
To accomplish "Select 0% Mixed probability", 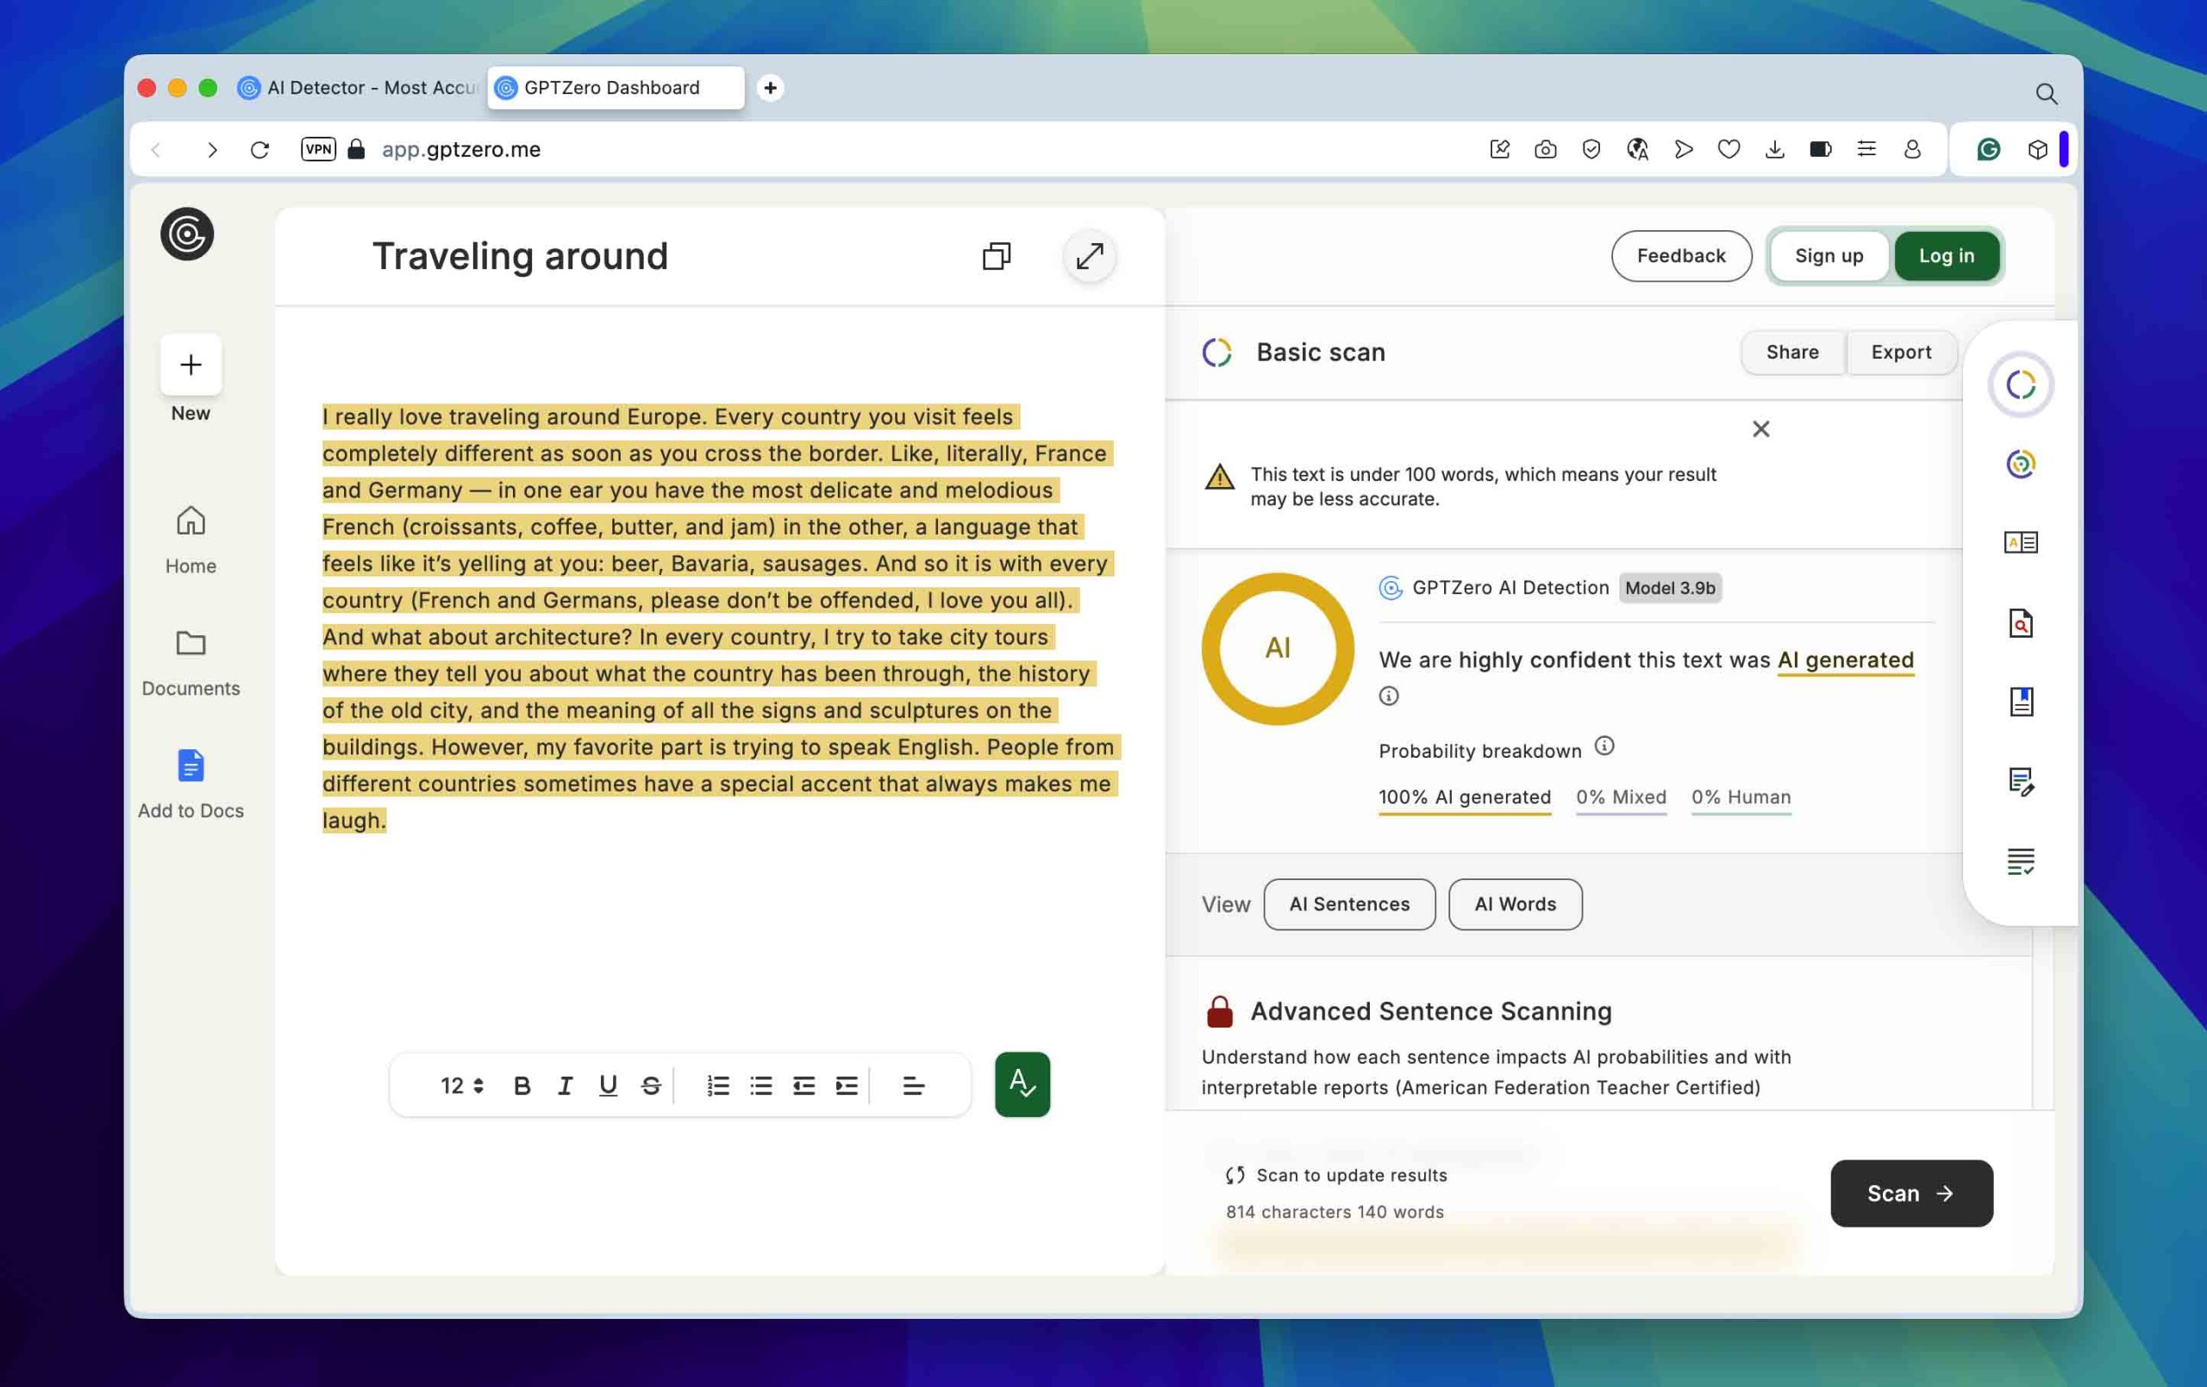I will [x=1621, y=797].
